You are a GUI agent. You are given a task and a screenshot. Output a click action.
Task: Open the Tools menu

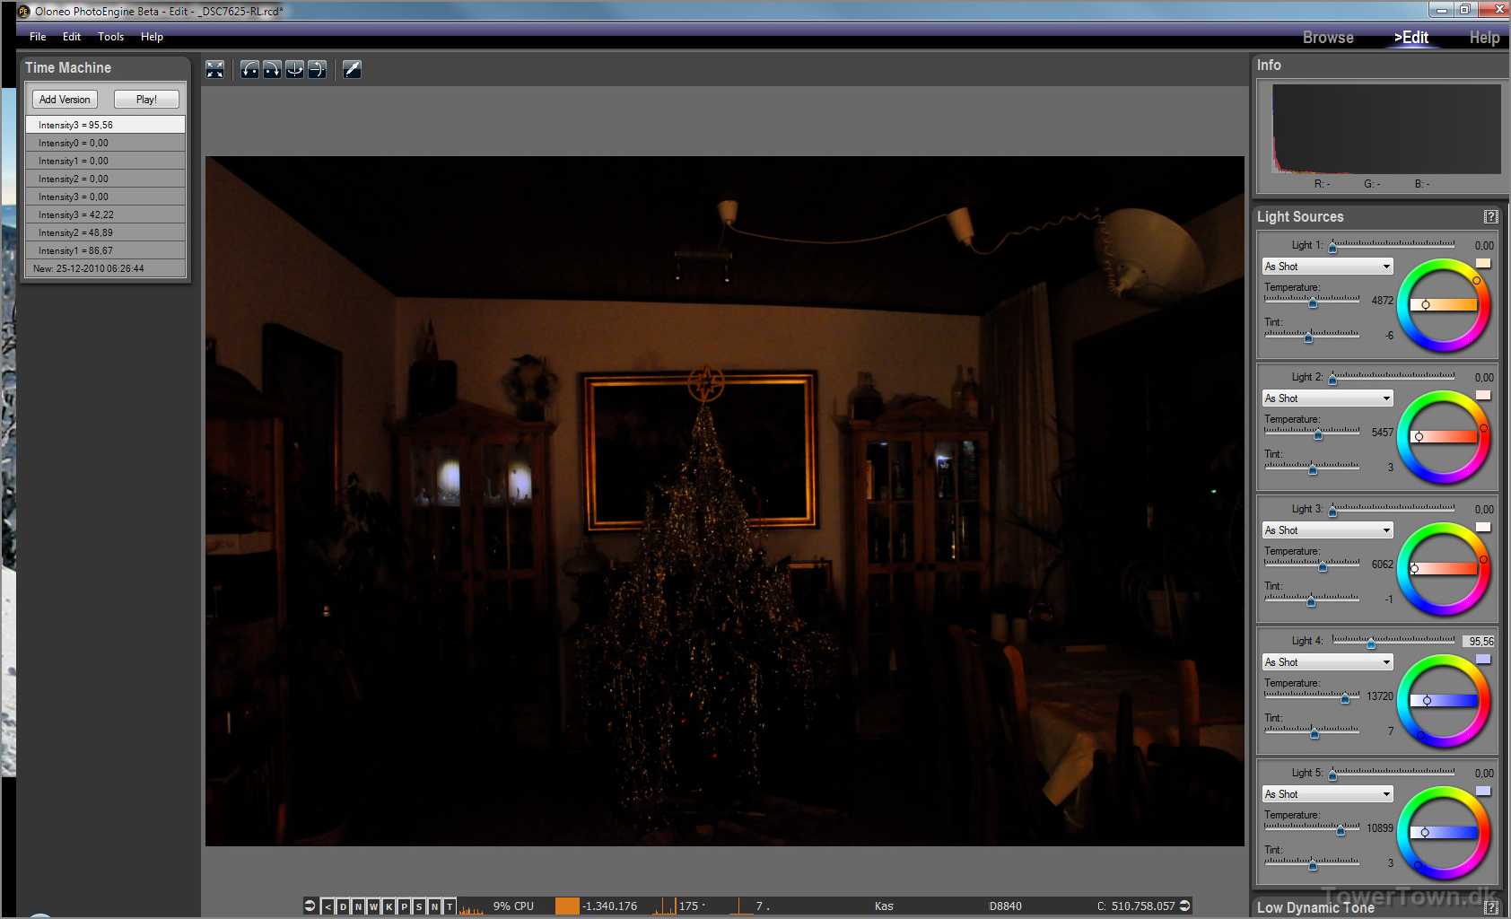click(x=110, y=37)
